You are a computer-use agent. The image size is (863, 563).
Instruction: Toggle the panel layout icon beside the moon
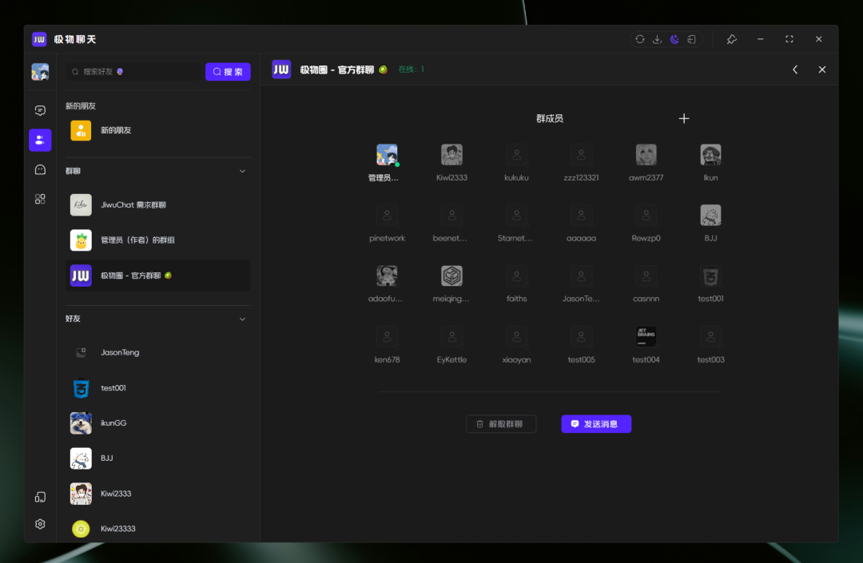pos(691,39)
